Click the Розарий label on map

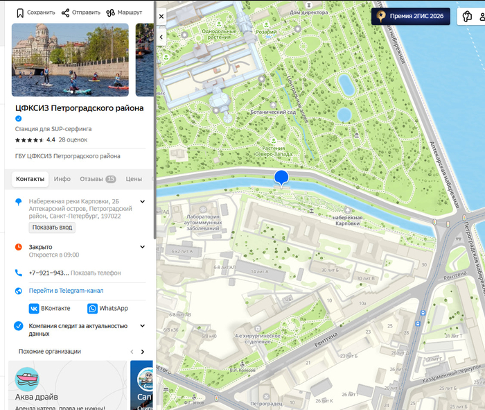click(x=266, y=32)
